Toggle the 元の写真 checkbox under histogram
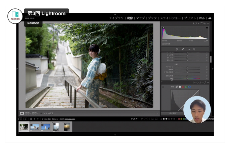 click(163, 44)
